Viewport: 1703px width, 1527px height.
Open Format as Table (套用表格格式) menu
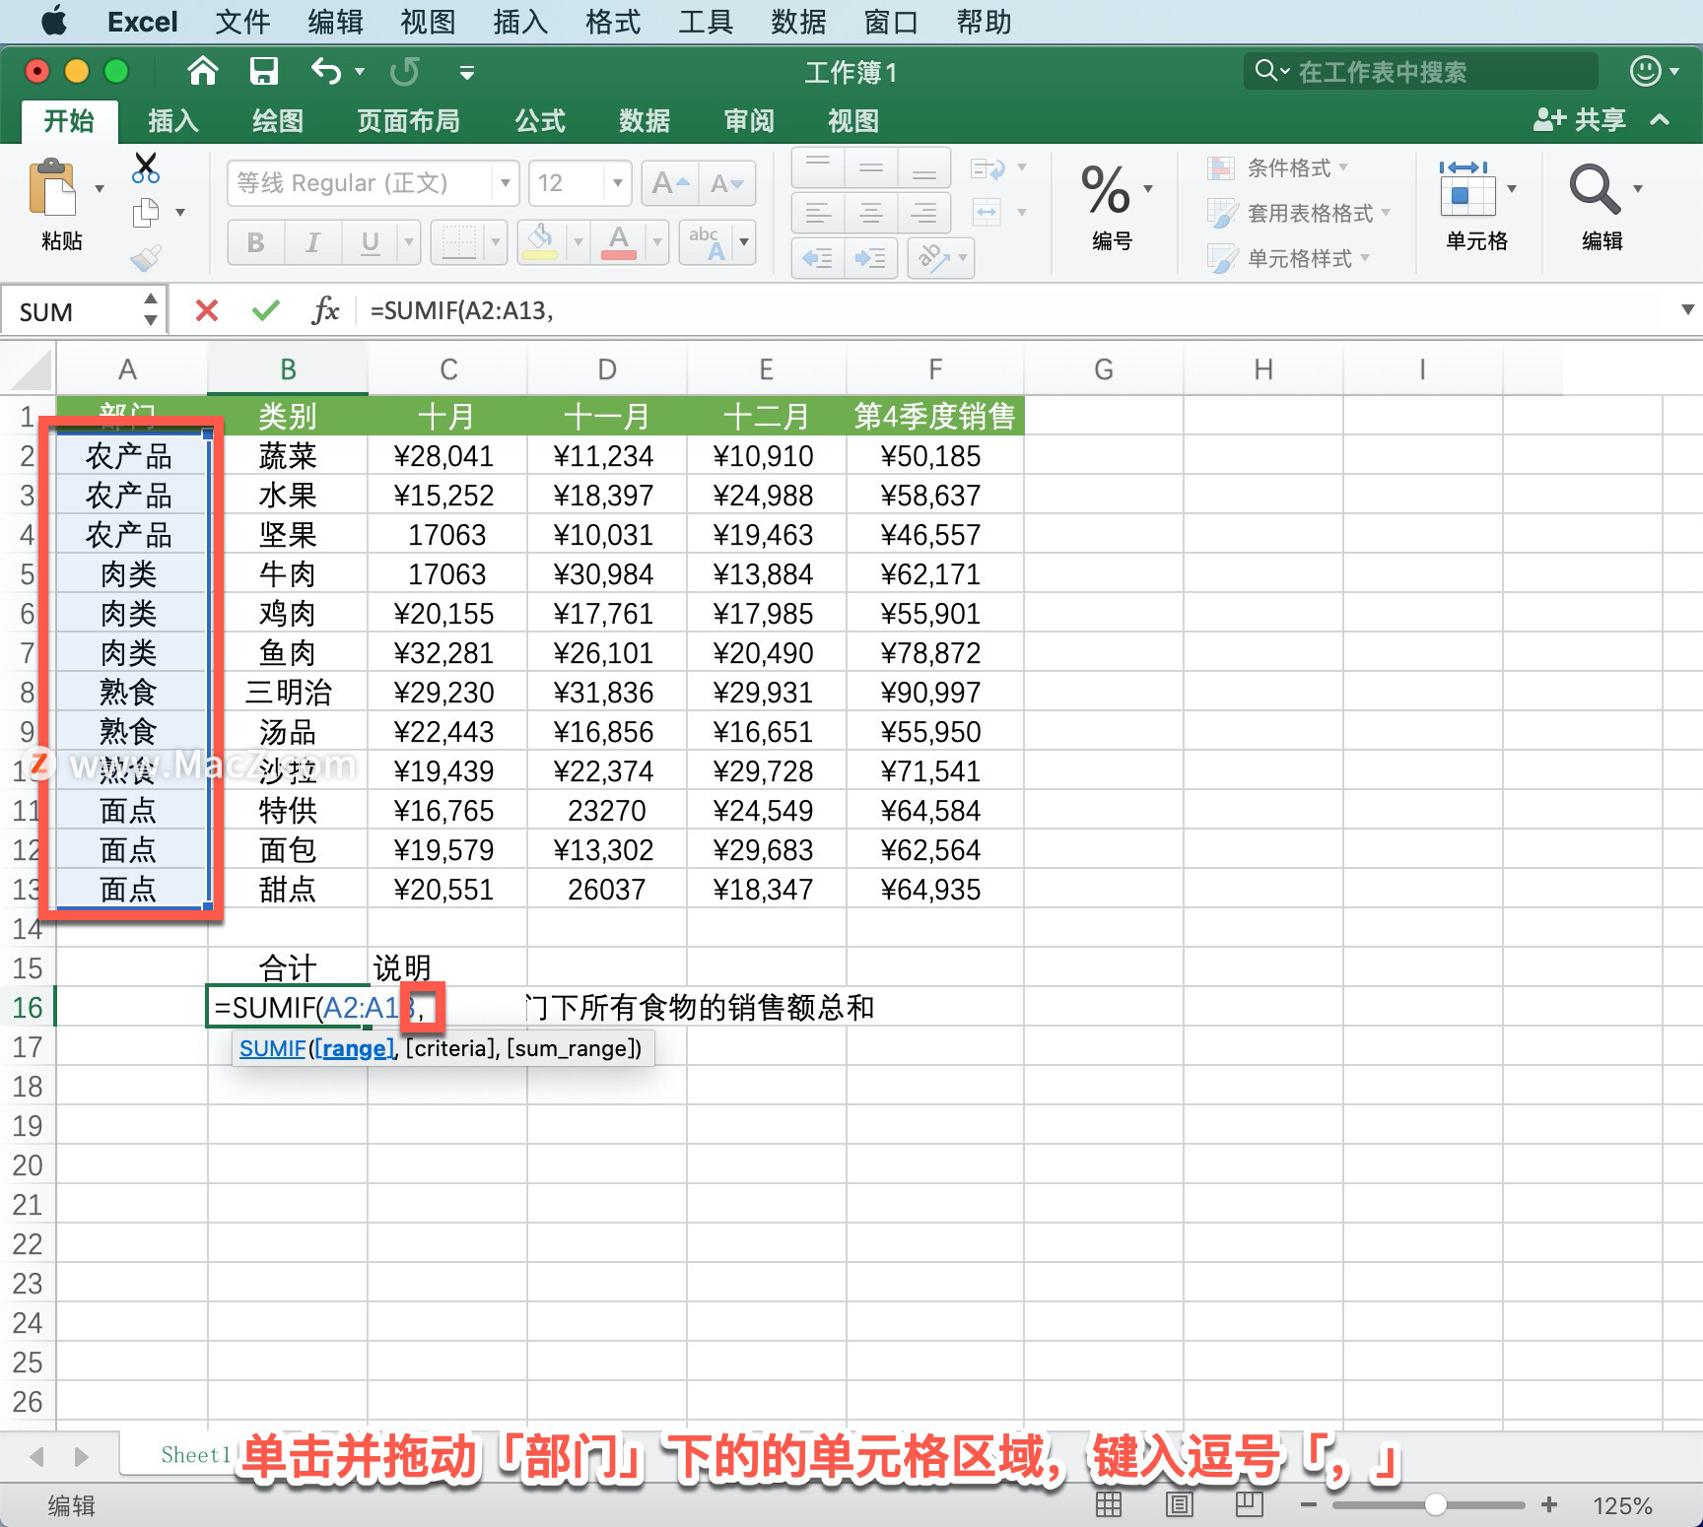point(1299,213)
